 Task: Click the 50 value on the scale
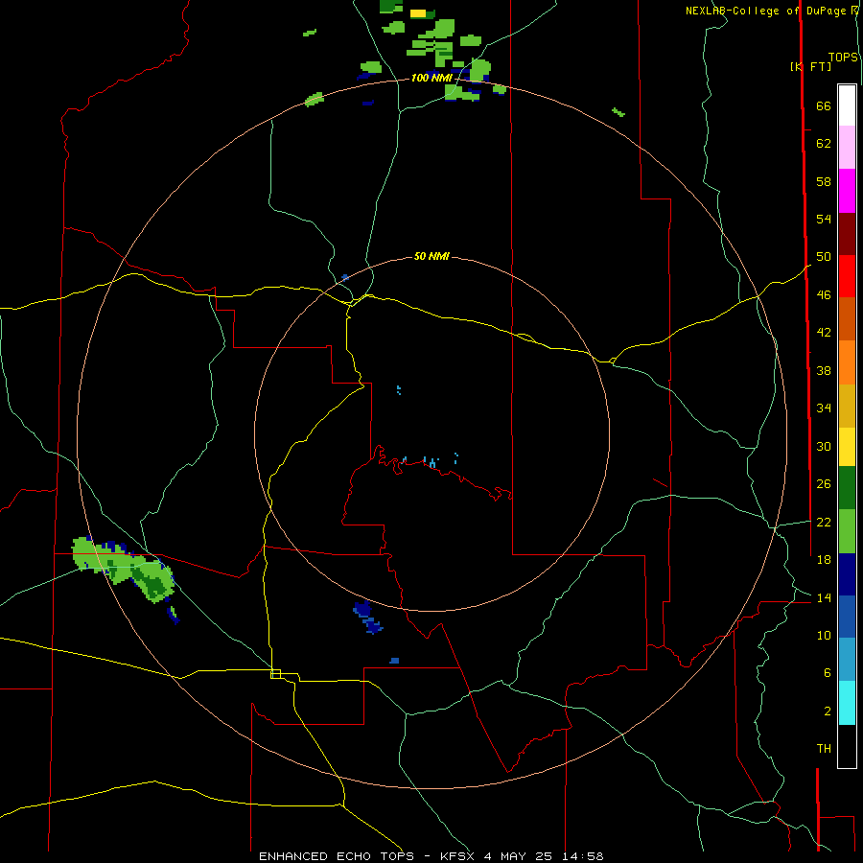[824, 257]
